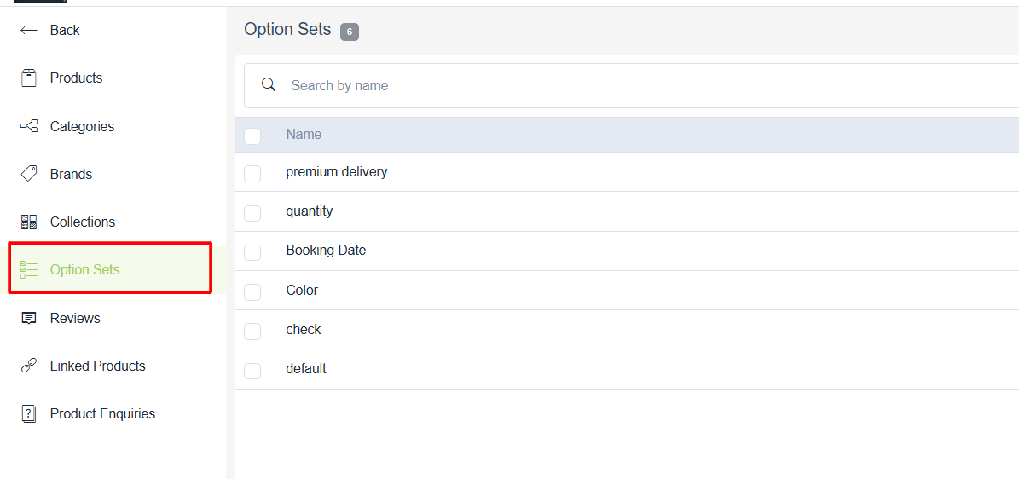Open the Color option set
The image size is (1019, 479).
coord(302,290)
